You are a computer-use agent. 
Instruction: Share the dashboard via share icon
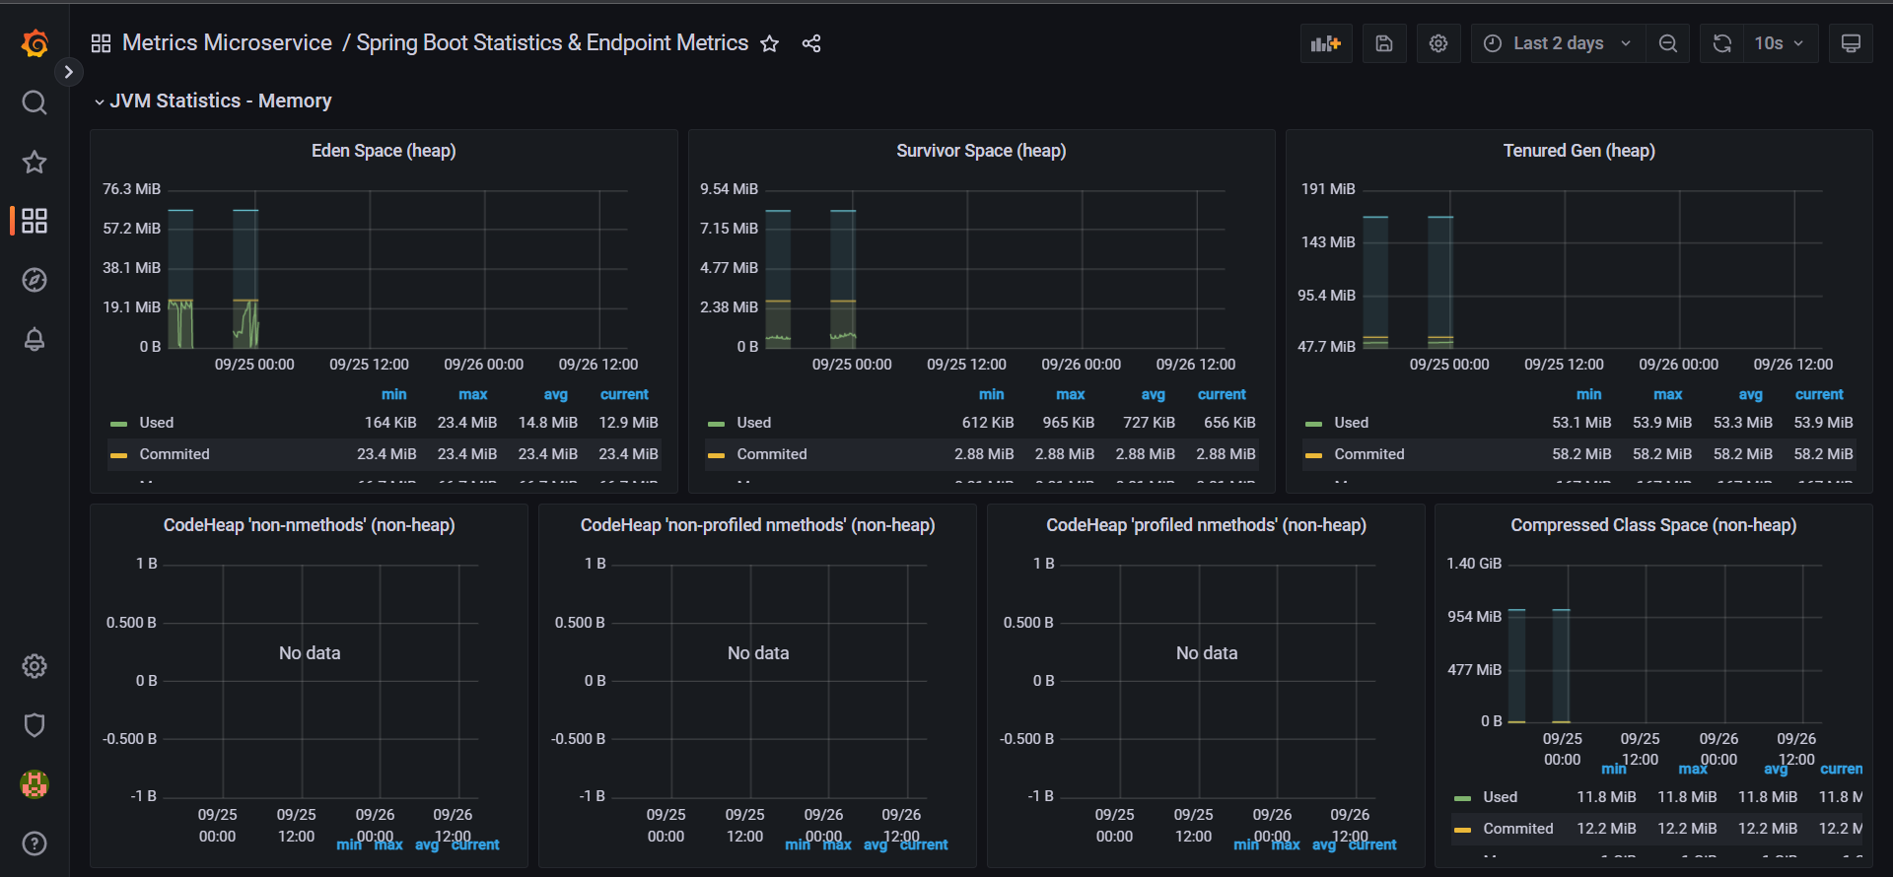pyautogui.click(x=811, y=43)
